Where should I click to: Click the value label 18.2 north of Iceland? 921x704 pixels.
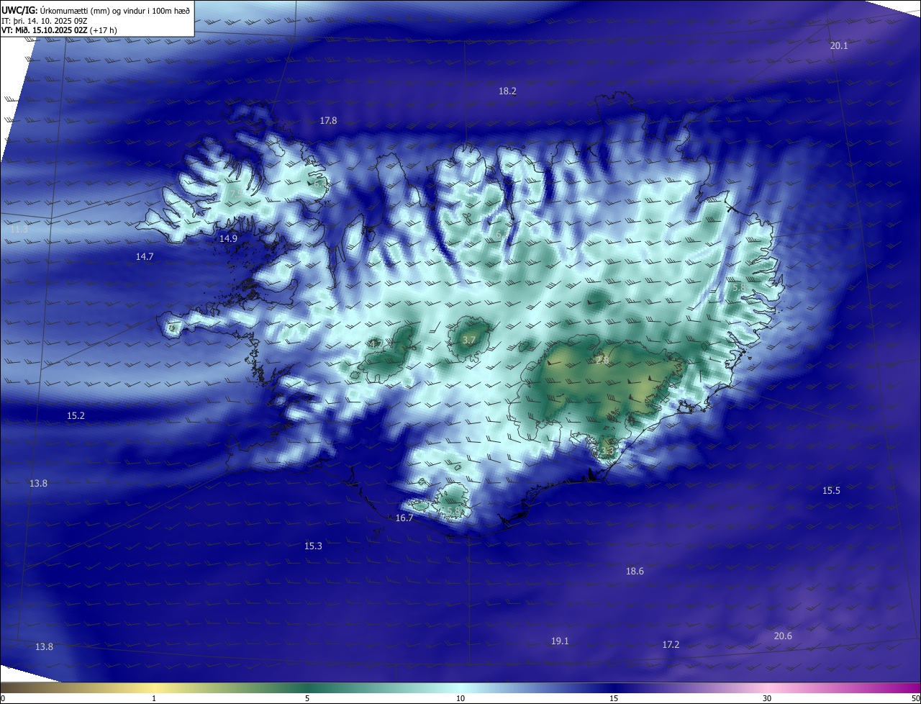tap(507, 91)
